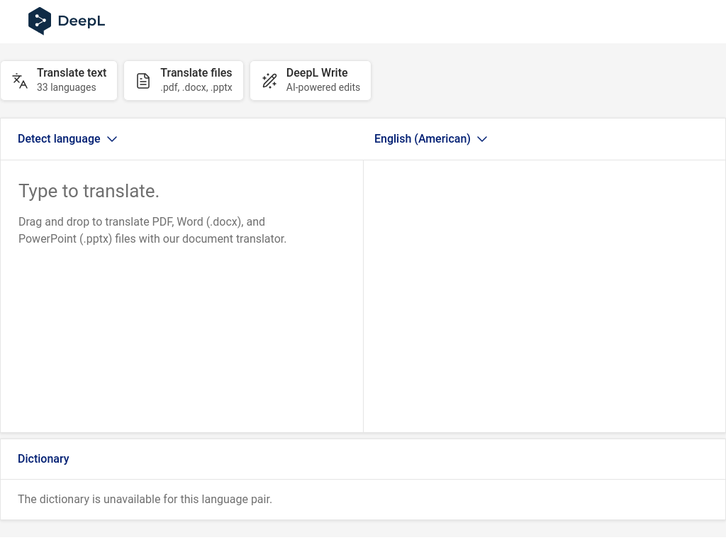
Task: Open the English (American) target language selector
Action: point(422,139)
